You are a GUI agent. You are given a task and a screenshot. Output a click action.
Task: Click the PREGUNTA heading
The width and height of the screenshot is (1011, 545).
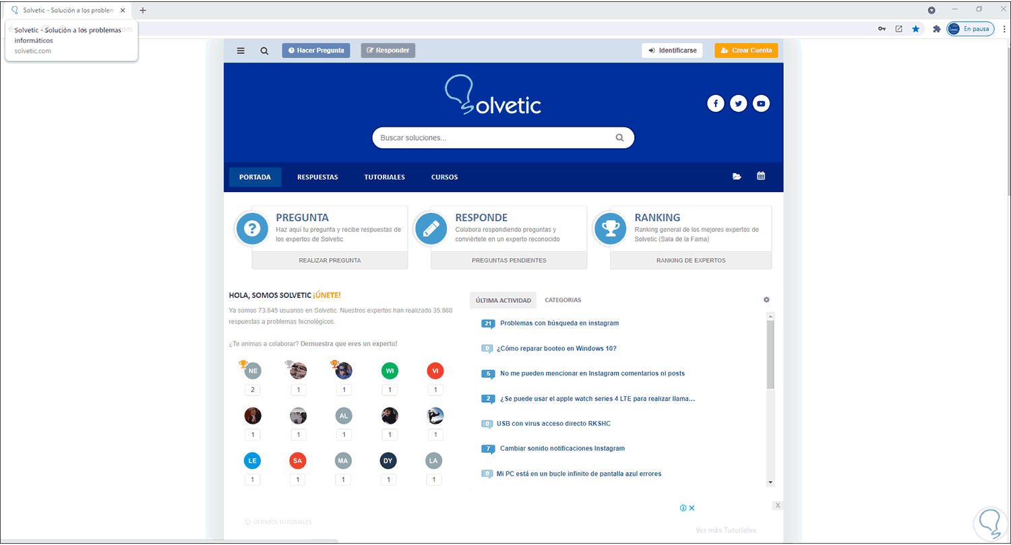(x=302, y=218)
